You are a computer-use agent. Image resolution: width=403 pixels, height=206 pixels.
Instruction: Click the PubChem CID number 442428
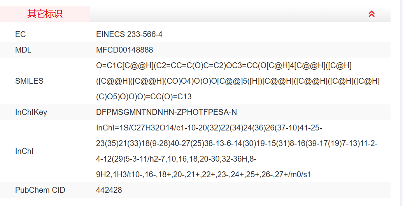[109, 190]
